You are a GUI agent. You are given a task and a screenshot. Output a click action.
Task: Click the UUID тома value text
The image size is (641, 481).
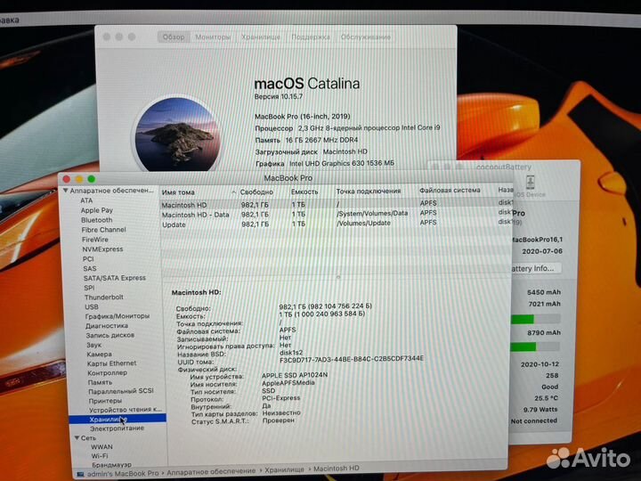coord(352,359)
